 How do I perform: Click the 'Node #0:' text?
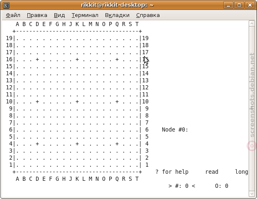pos(175,129)
